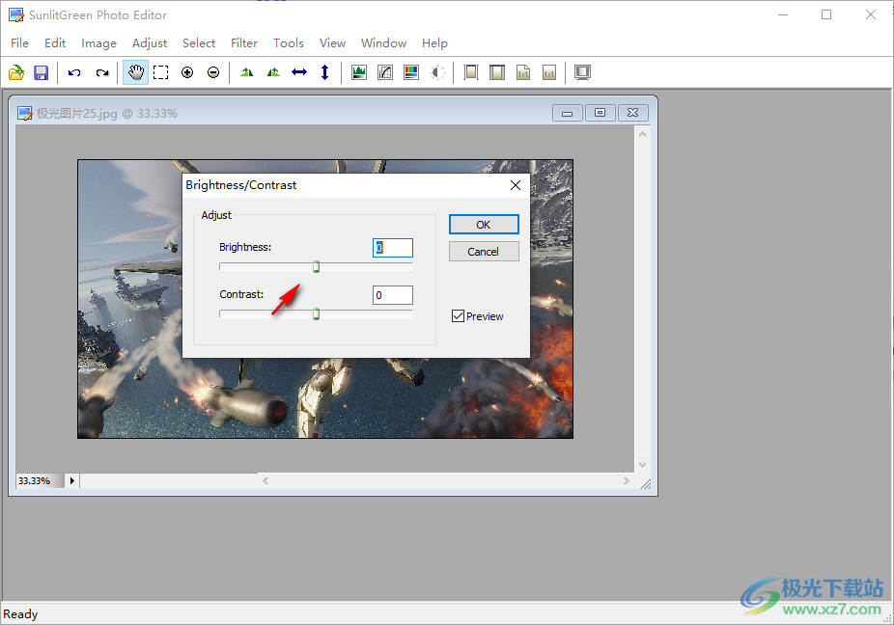Select the Hand pan tool
Screen dimensions: 894x625
pyautogui.click(x=136, y=72)
